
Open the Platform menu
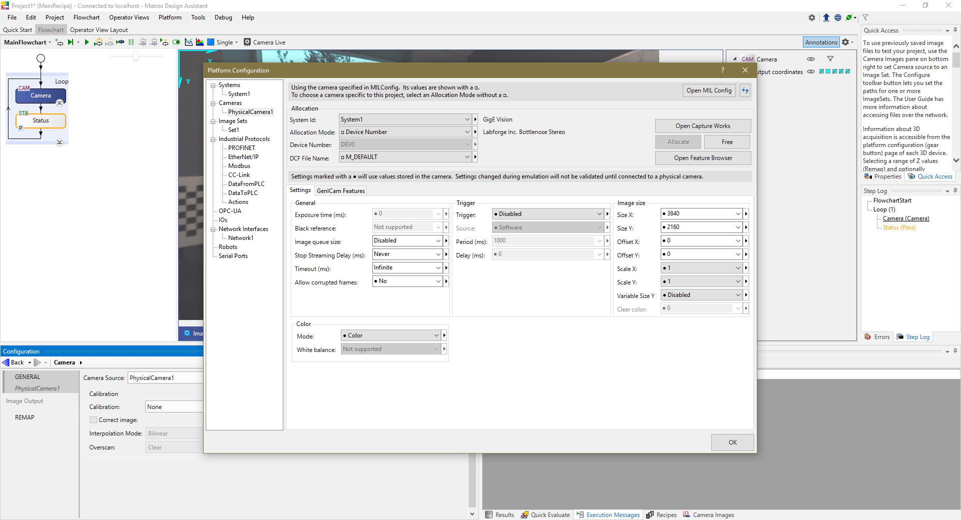point(170,17)
